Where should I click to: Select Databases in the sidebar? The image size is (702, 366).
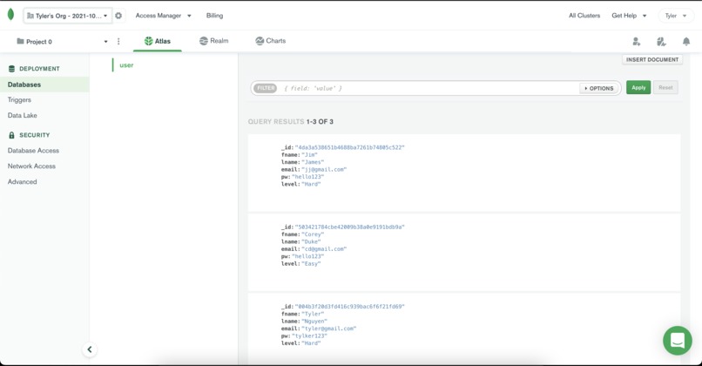click(44, 85)
